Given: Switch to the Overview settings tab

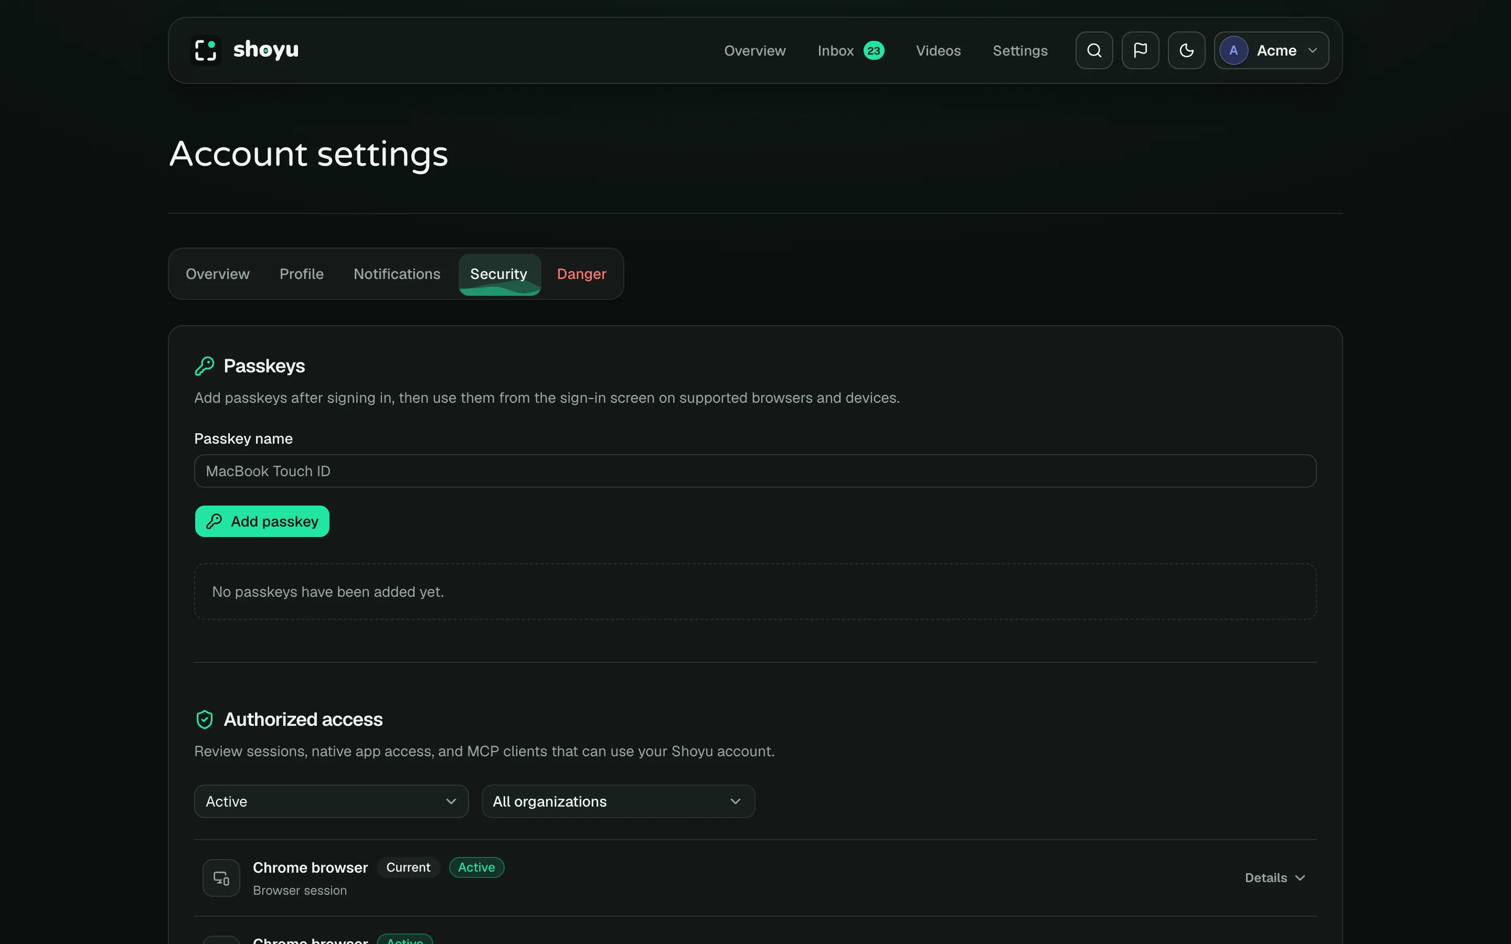Looking at the screenshot, I should click(x=217, y=274).
